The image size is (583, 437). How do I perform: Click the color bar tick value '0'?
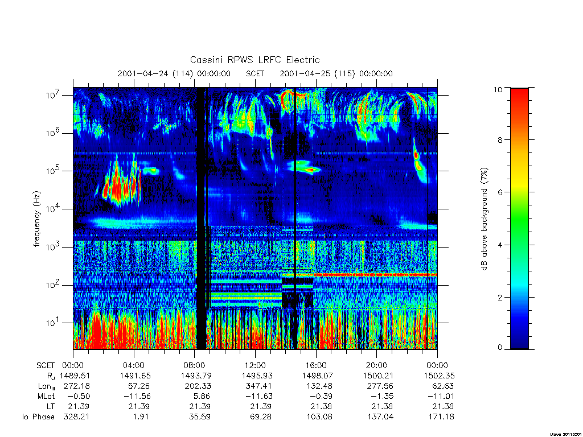[500, 348]
